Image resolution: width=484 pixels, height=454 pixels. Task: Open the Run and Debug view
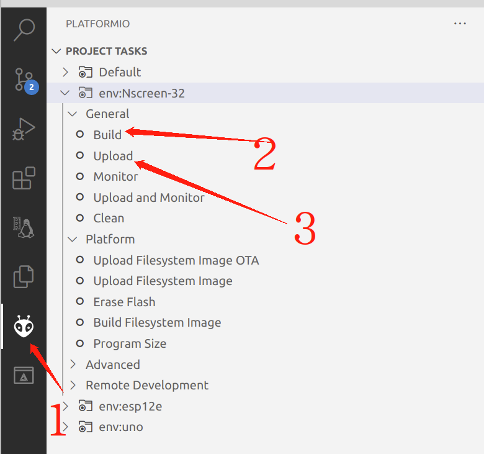[x=24, y=129]
